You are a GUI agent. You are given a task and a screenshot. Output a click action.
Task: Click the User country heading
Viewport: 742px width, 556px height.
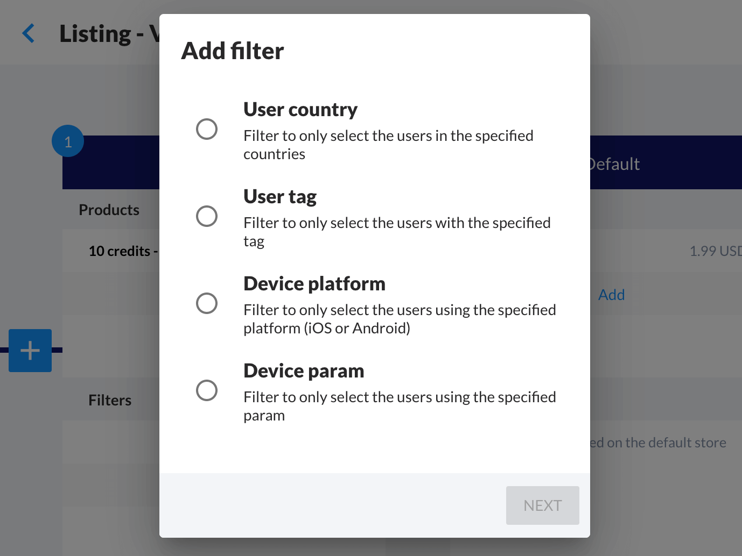(300, 110)
